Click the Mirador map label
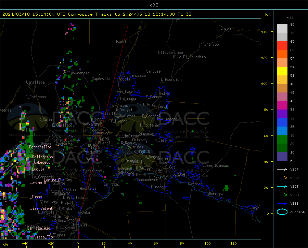The image size is (308, 248). click(x=158, y=187)
